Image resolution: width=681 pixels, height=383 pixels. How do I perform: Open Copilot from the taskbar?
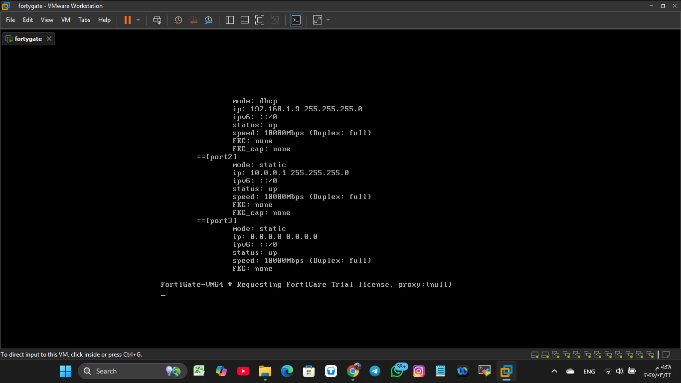point(221,371)
